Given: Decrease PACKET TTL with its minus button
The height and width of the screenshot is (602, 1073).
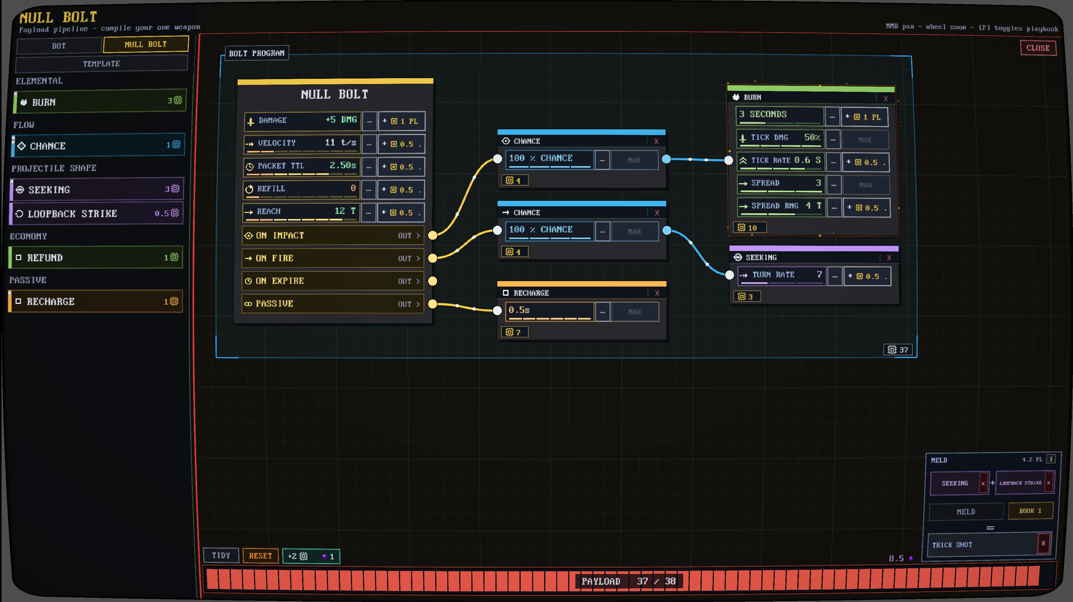Looking at the screenshot, I should (369, 167).
